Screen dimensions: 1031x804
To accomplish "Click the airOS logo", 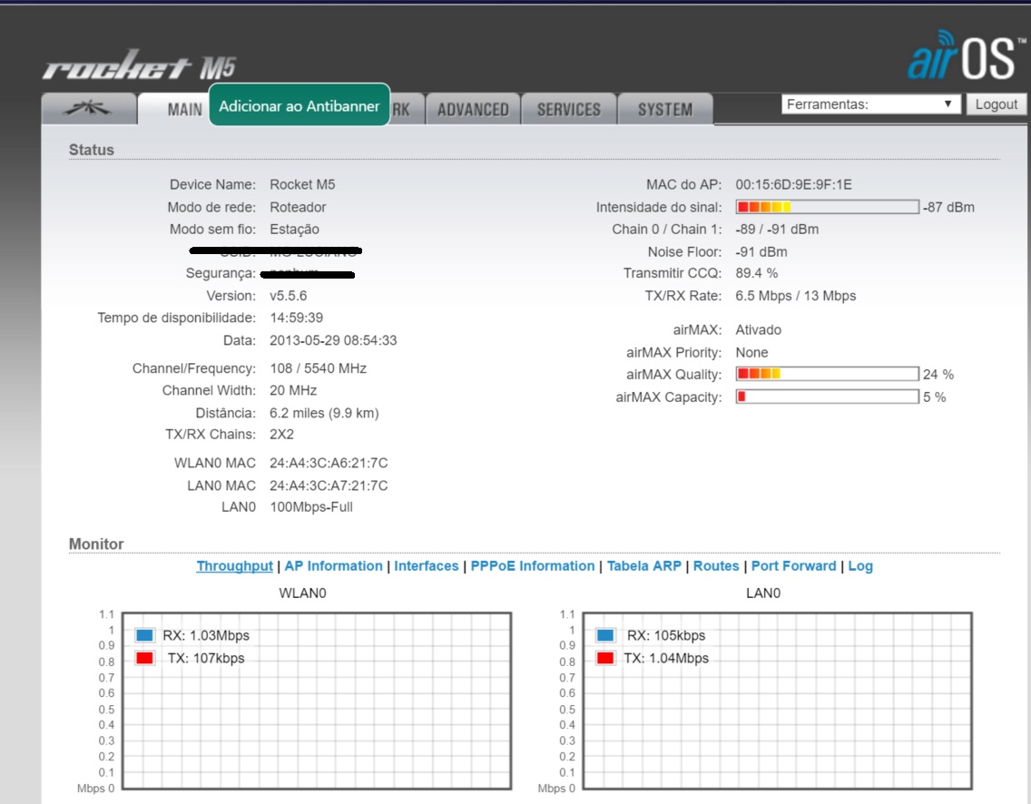I will pyautogui.click(x=966, y=56).
